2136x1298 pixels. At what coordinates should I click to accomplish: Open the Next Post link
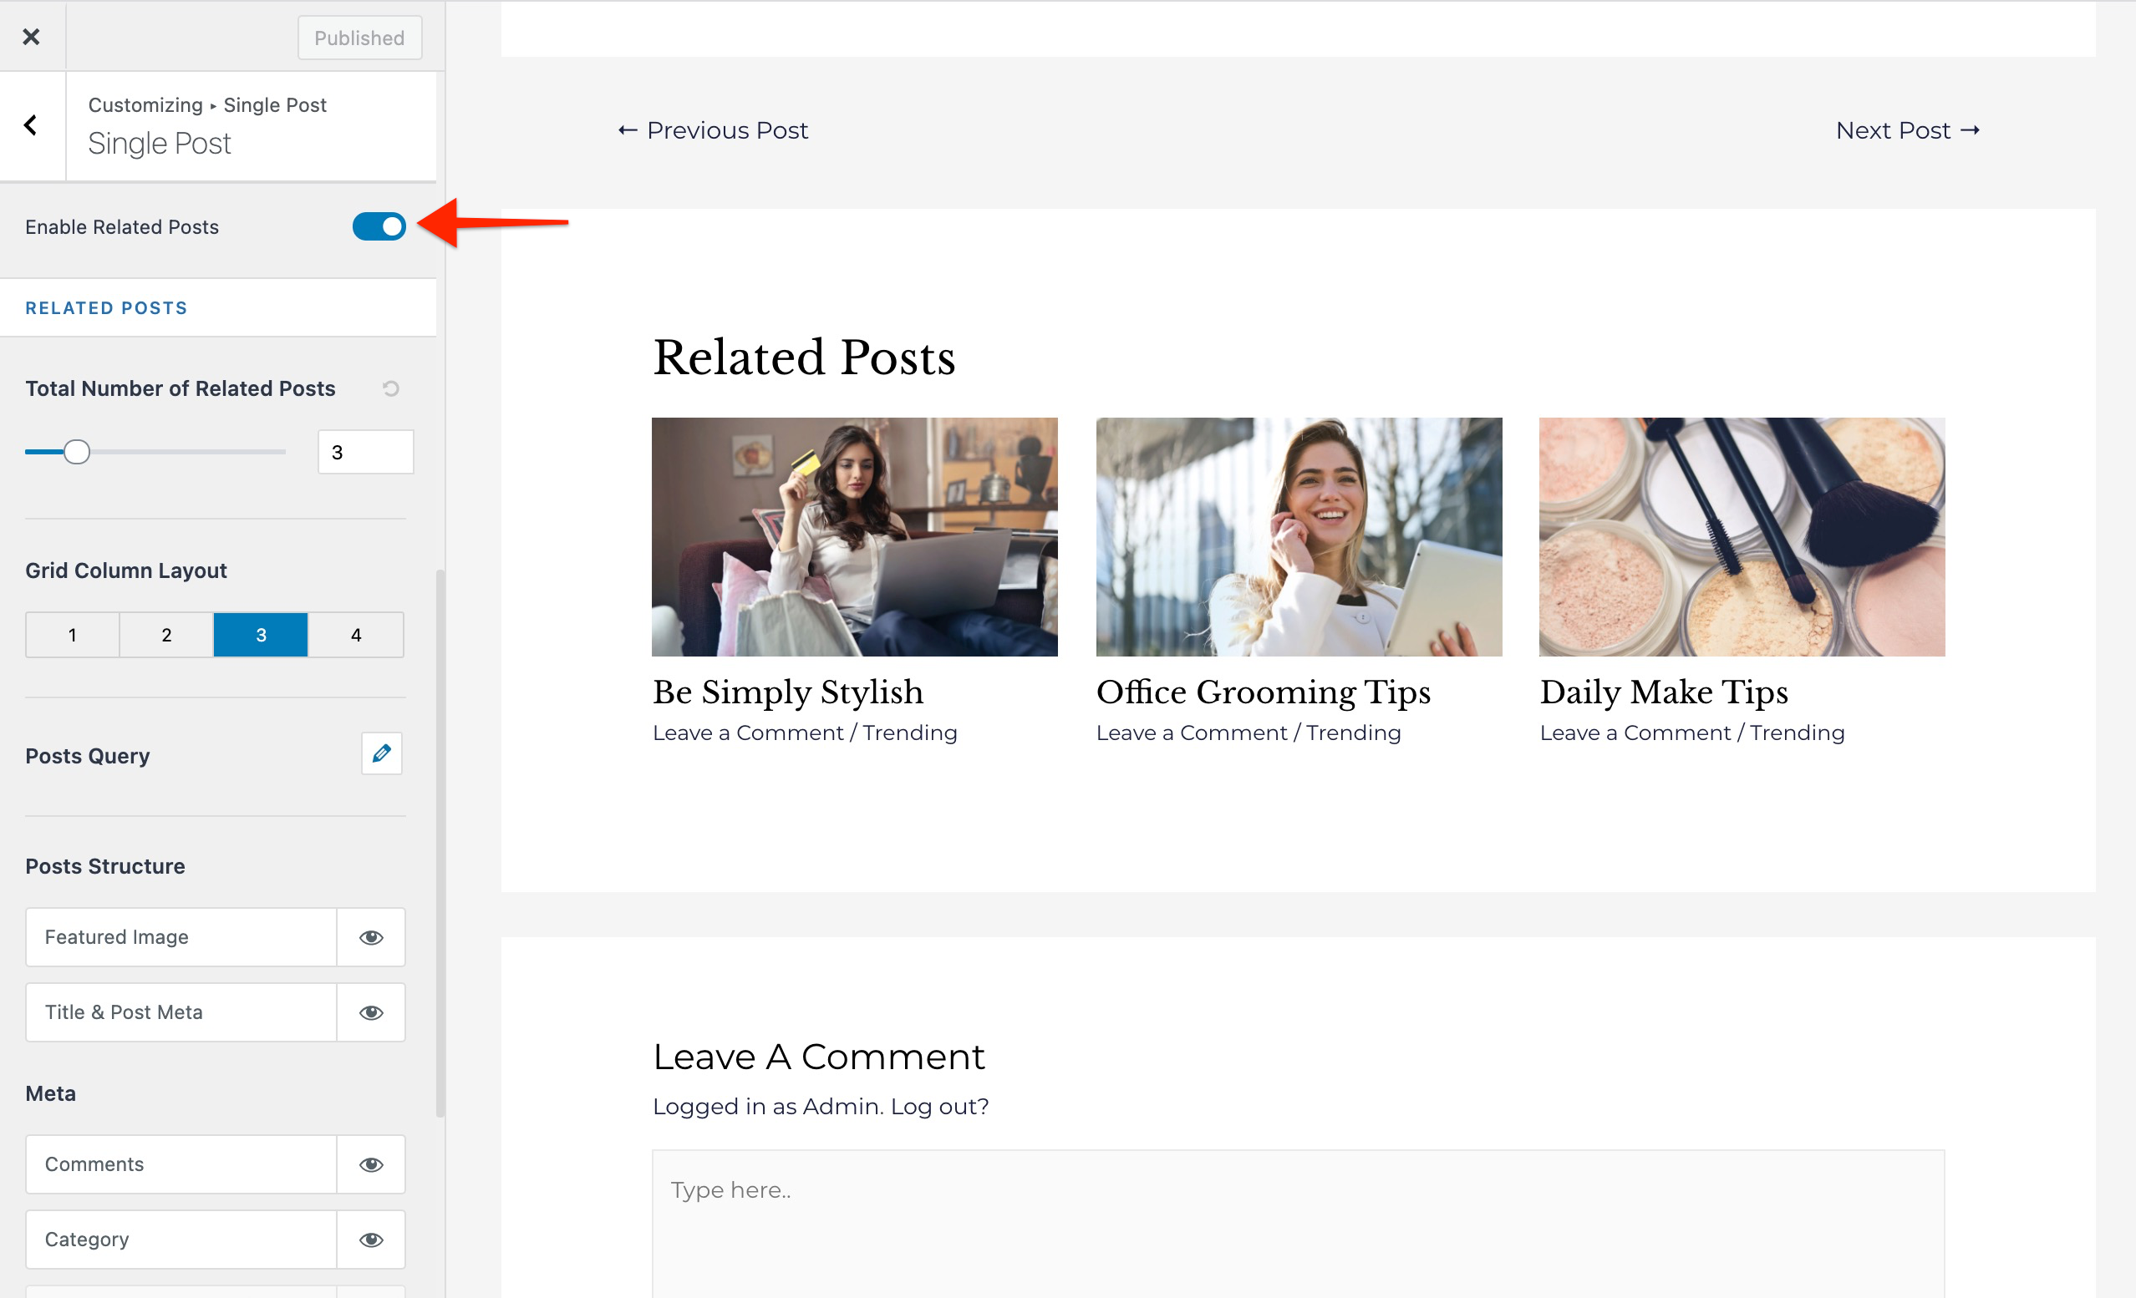(x=1907, y=130)
